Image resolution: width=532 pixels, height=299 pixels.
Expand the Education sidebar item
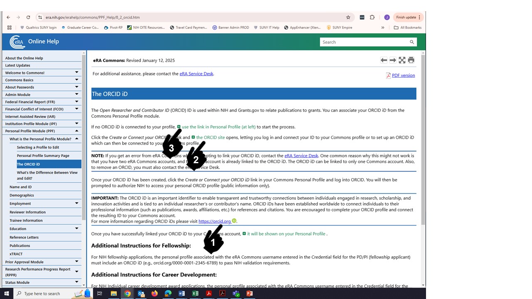[76, 228]
